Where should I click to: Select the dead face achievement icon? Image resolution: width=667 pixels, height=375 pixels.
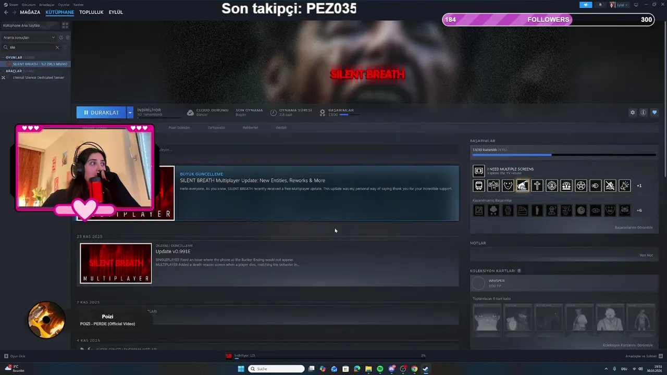coord(508,185)
